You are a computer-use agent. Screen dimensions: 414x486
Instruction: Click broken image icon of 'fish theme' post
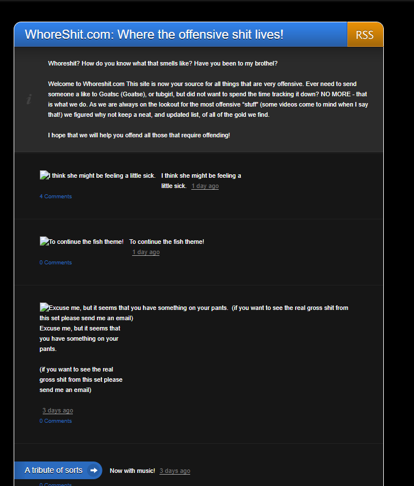[x=44, y=241]
